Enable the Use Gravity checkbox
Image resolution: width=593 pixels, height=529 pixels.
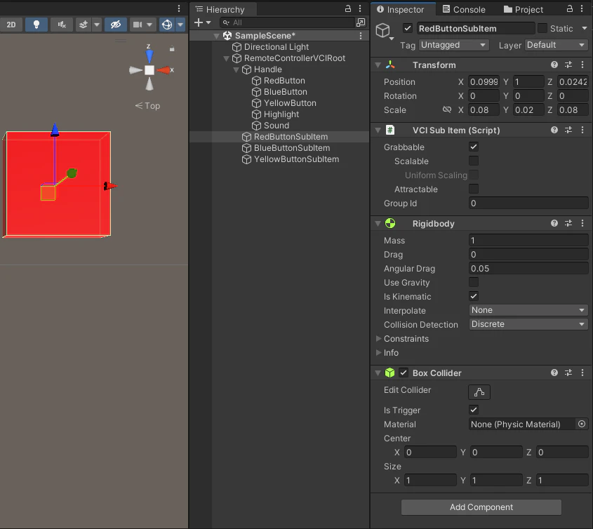pyautogui.click(x=474, y=282)
